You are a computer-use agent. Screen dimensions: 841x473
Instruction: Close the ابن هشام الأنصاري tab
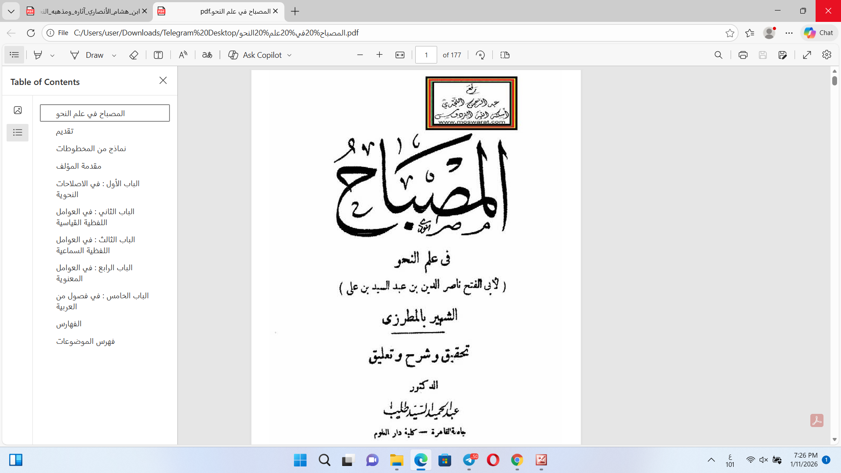[x=145, y=11]
